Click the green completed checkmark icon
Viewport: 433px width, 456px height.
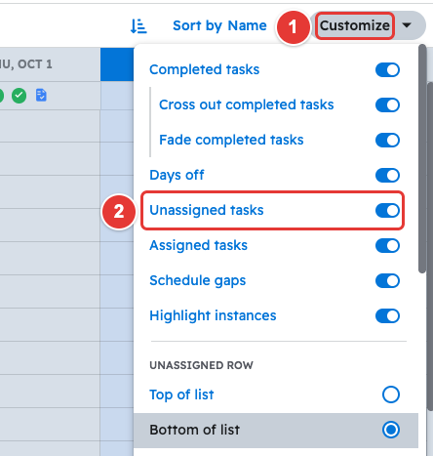point(19,96)
